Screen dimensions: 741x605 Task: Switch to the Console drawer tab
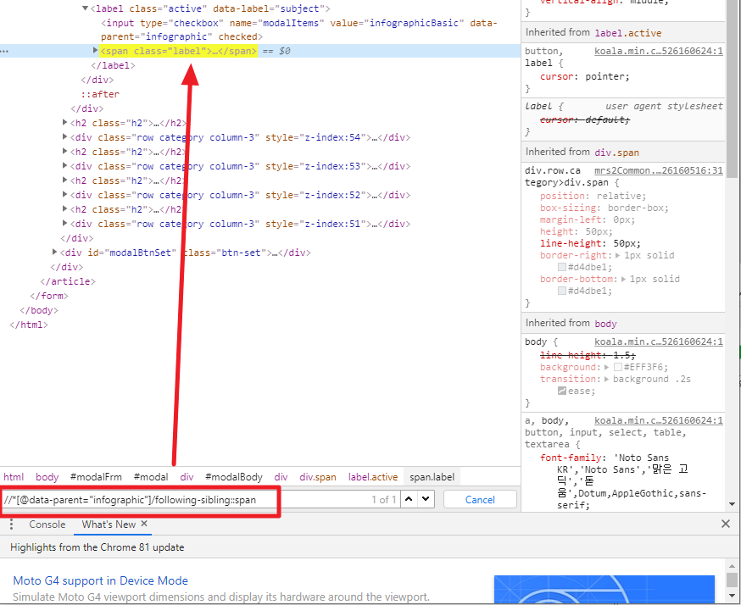tap(47, 525)
